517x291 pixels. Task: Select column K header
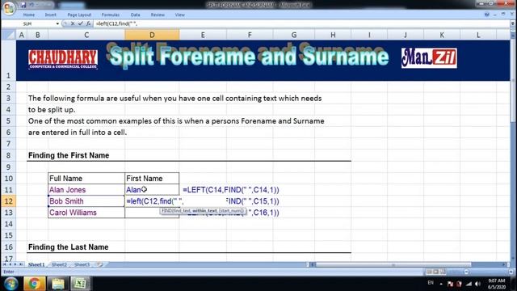[x=442, y=35]
